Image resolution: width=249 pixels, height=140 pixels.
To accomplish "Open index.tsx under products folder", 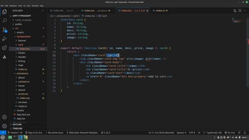I will coord(28,98).
